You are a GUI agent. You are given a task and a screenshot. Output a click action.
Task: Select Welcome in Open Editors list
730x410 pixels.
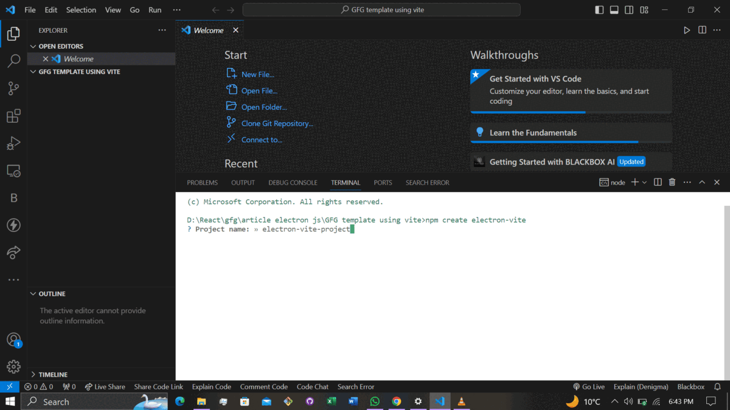101,59
